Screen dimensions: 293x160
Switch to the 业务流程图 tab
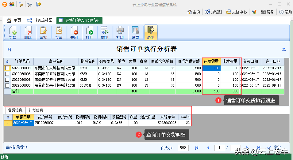40,20
